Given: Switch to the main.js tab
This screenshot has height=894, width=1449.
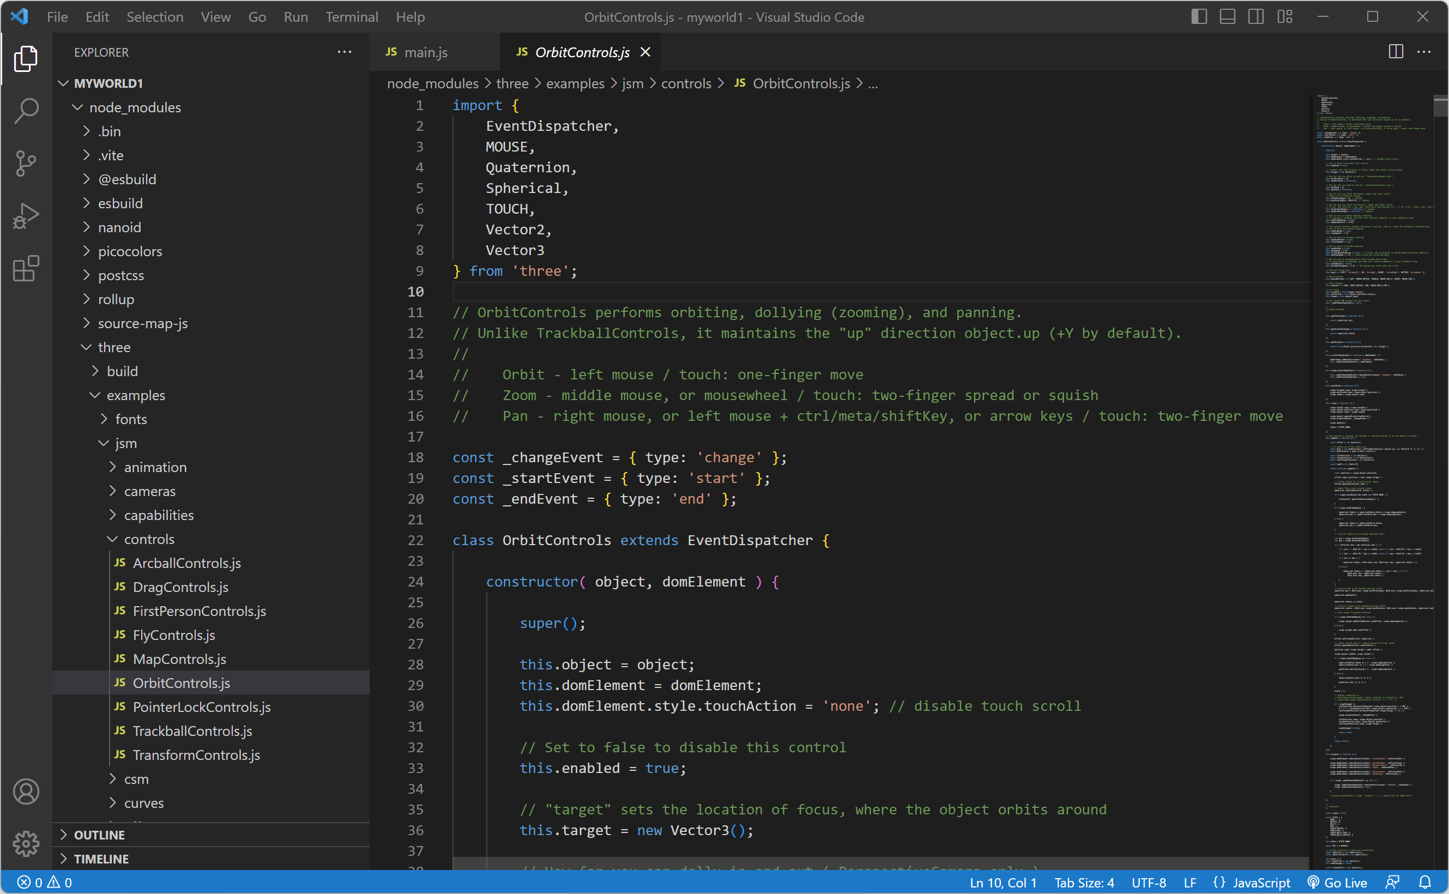Looking at the screenshot, I should (425, 52).
